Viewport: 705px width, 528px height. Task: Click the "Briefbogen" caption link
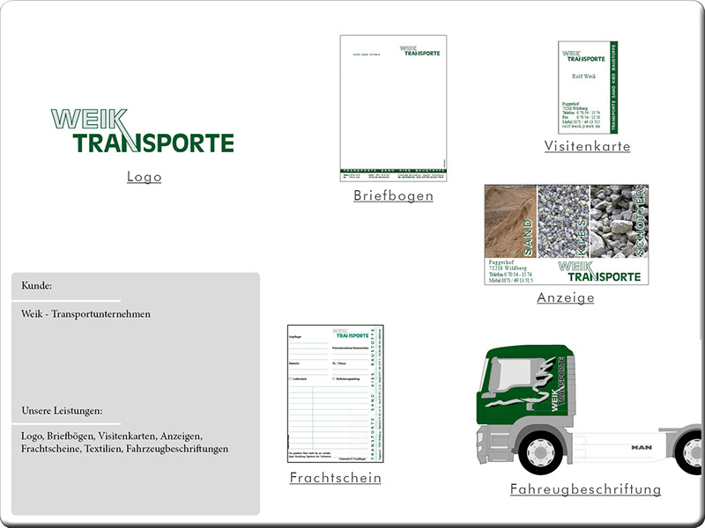click(x=393, y=196)
